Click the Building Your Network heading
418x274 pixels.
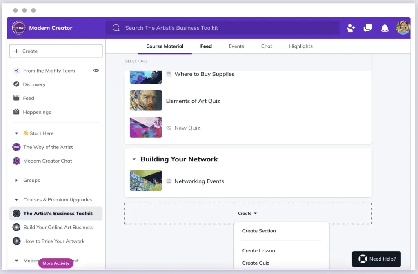pos(179,159)
